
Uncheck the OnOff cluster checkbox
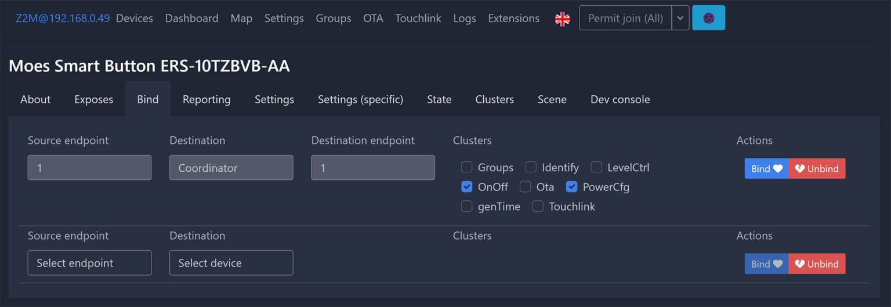(x=467, y=187)
